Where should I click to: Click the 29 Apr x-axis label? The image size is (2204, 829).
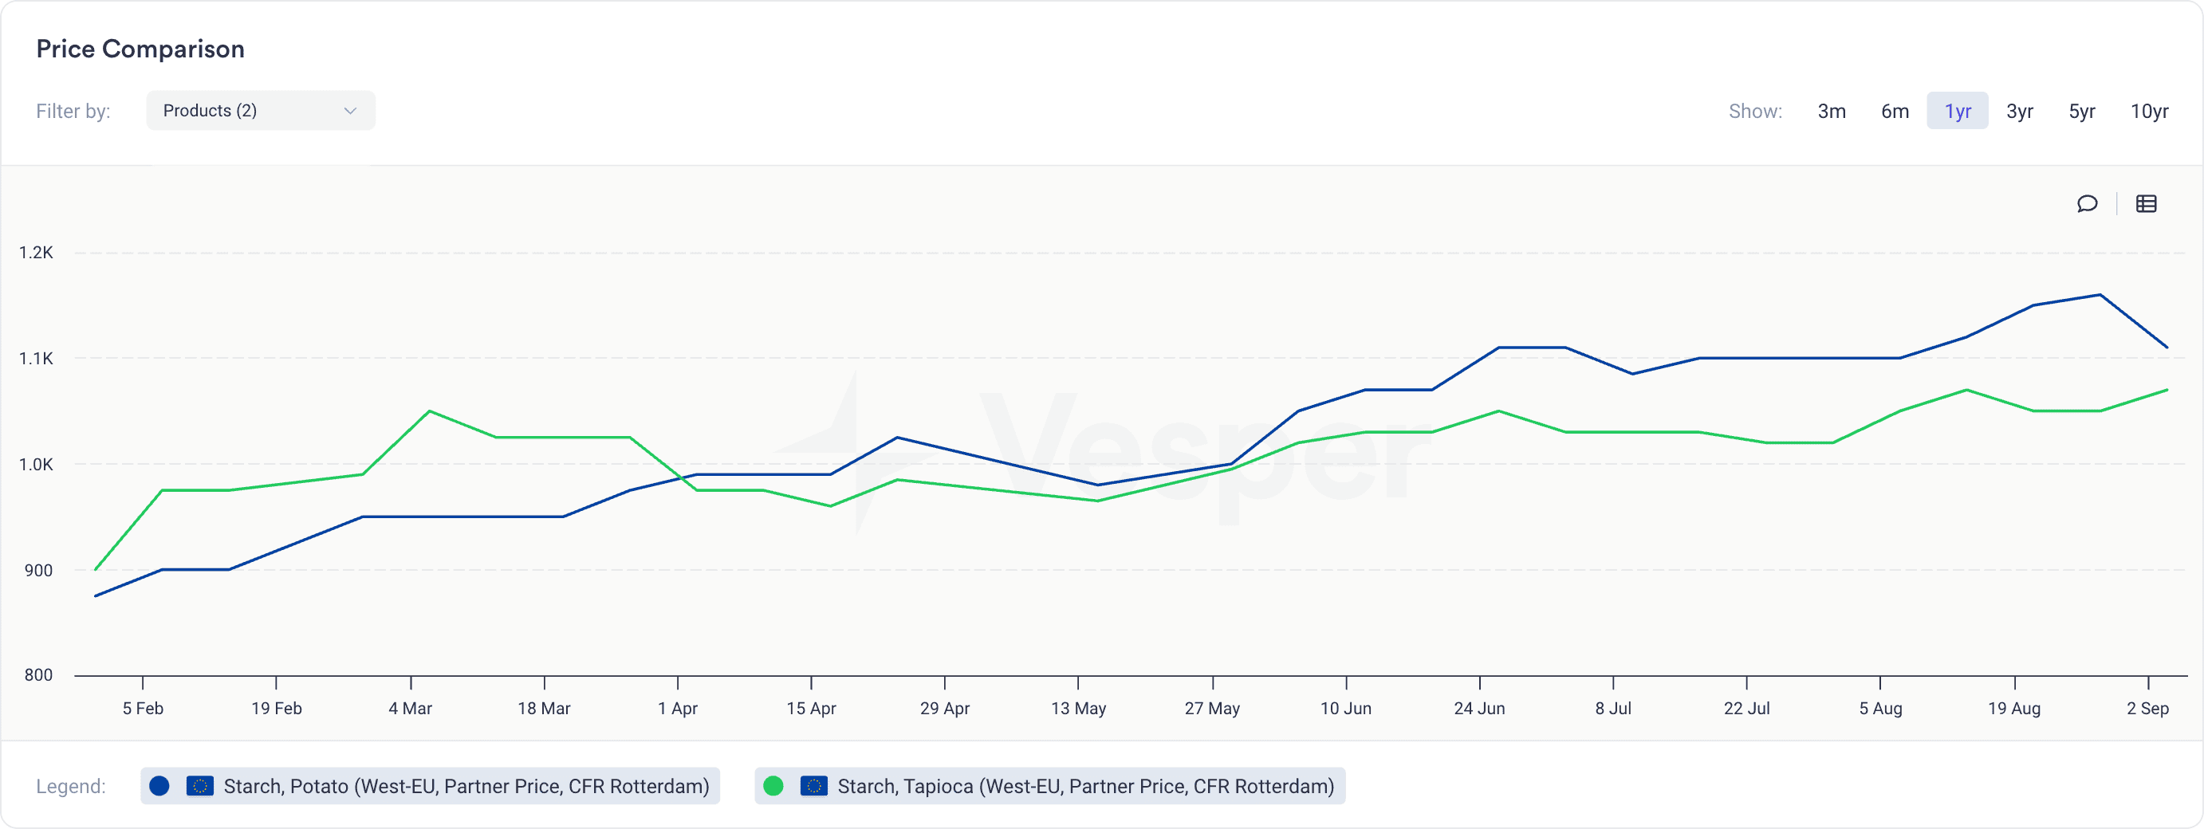(x=945, y=709)
